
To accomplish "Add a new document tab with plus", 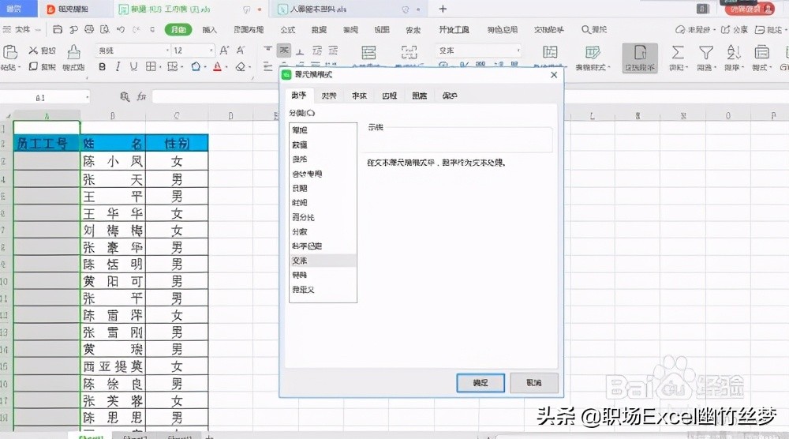I will 443,9.
